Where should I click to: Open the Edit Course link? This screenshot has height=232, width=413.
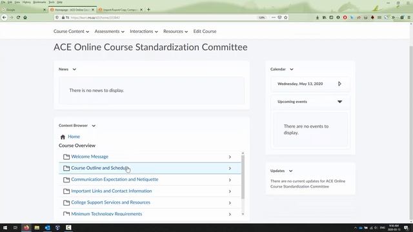point(205,32)
